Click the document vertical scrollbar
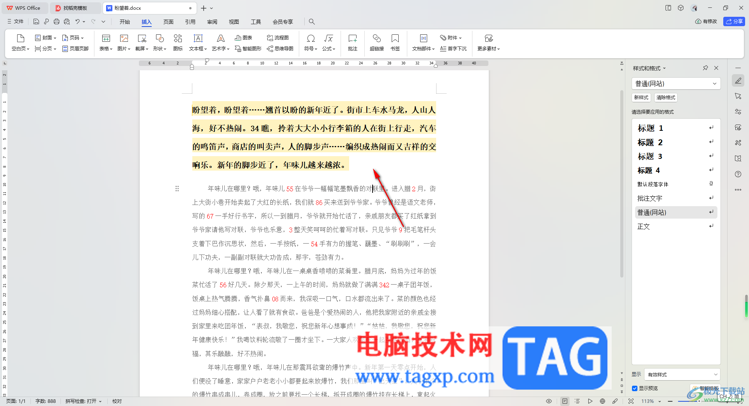Image resolution: width=749 pixels, height=406 pixels. click(622, 183)
